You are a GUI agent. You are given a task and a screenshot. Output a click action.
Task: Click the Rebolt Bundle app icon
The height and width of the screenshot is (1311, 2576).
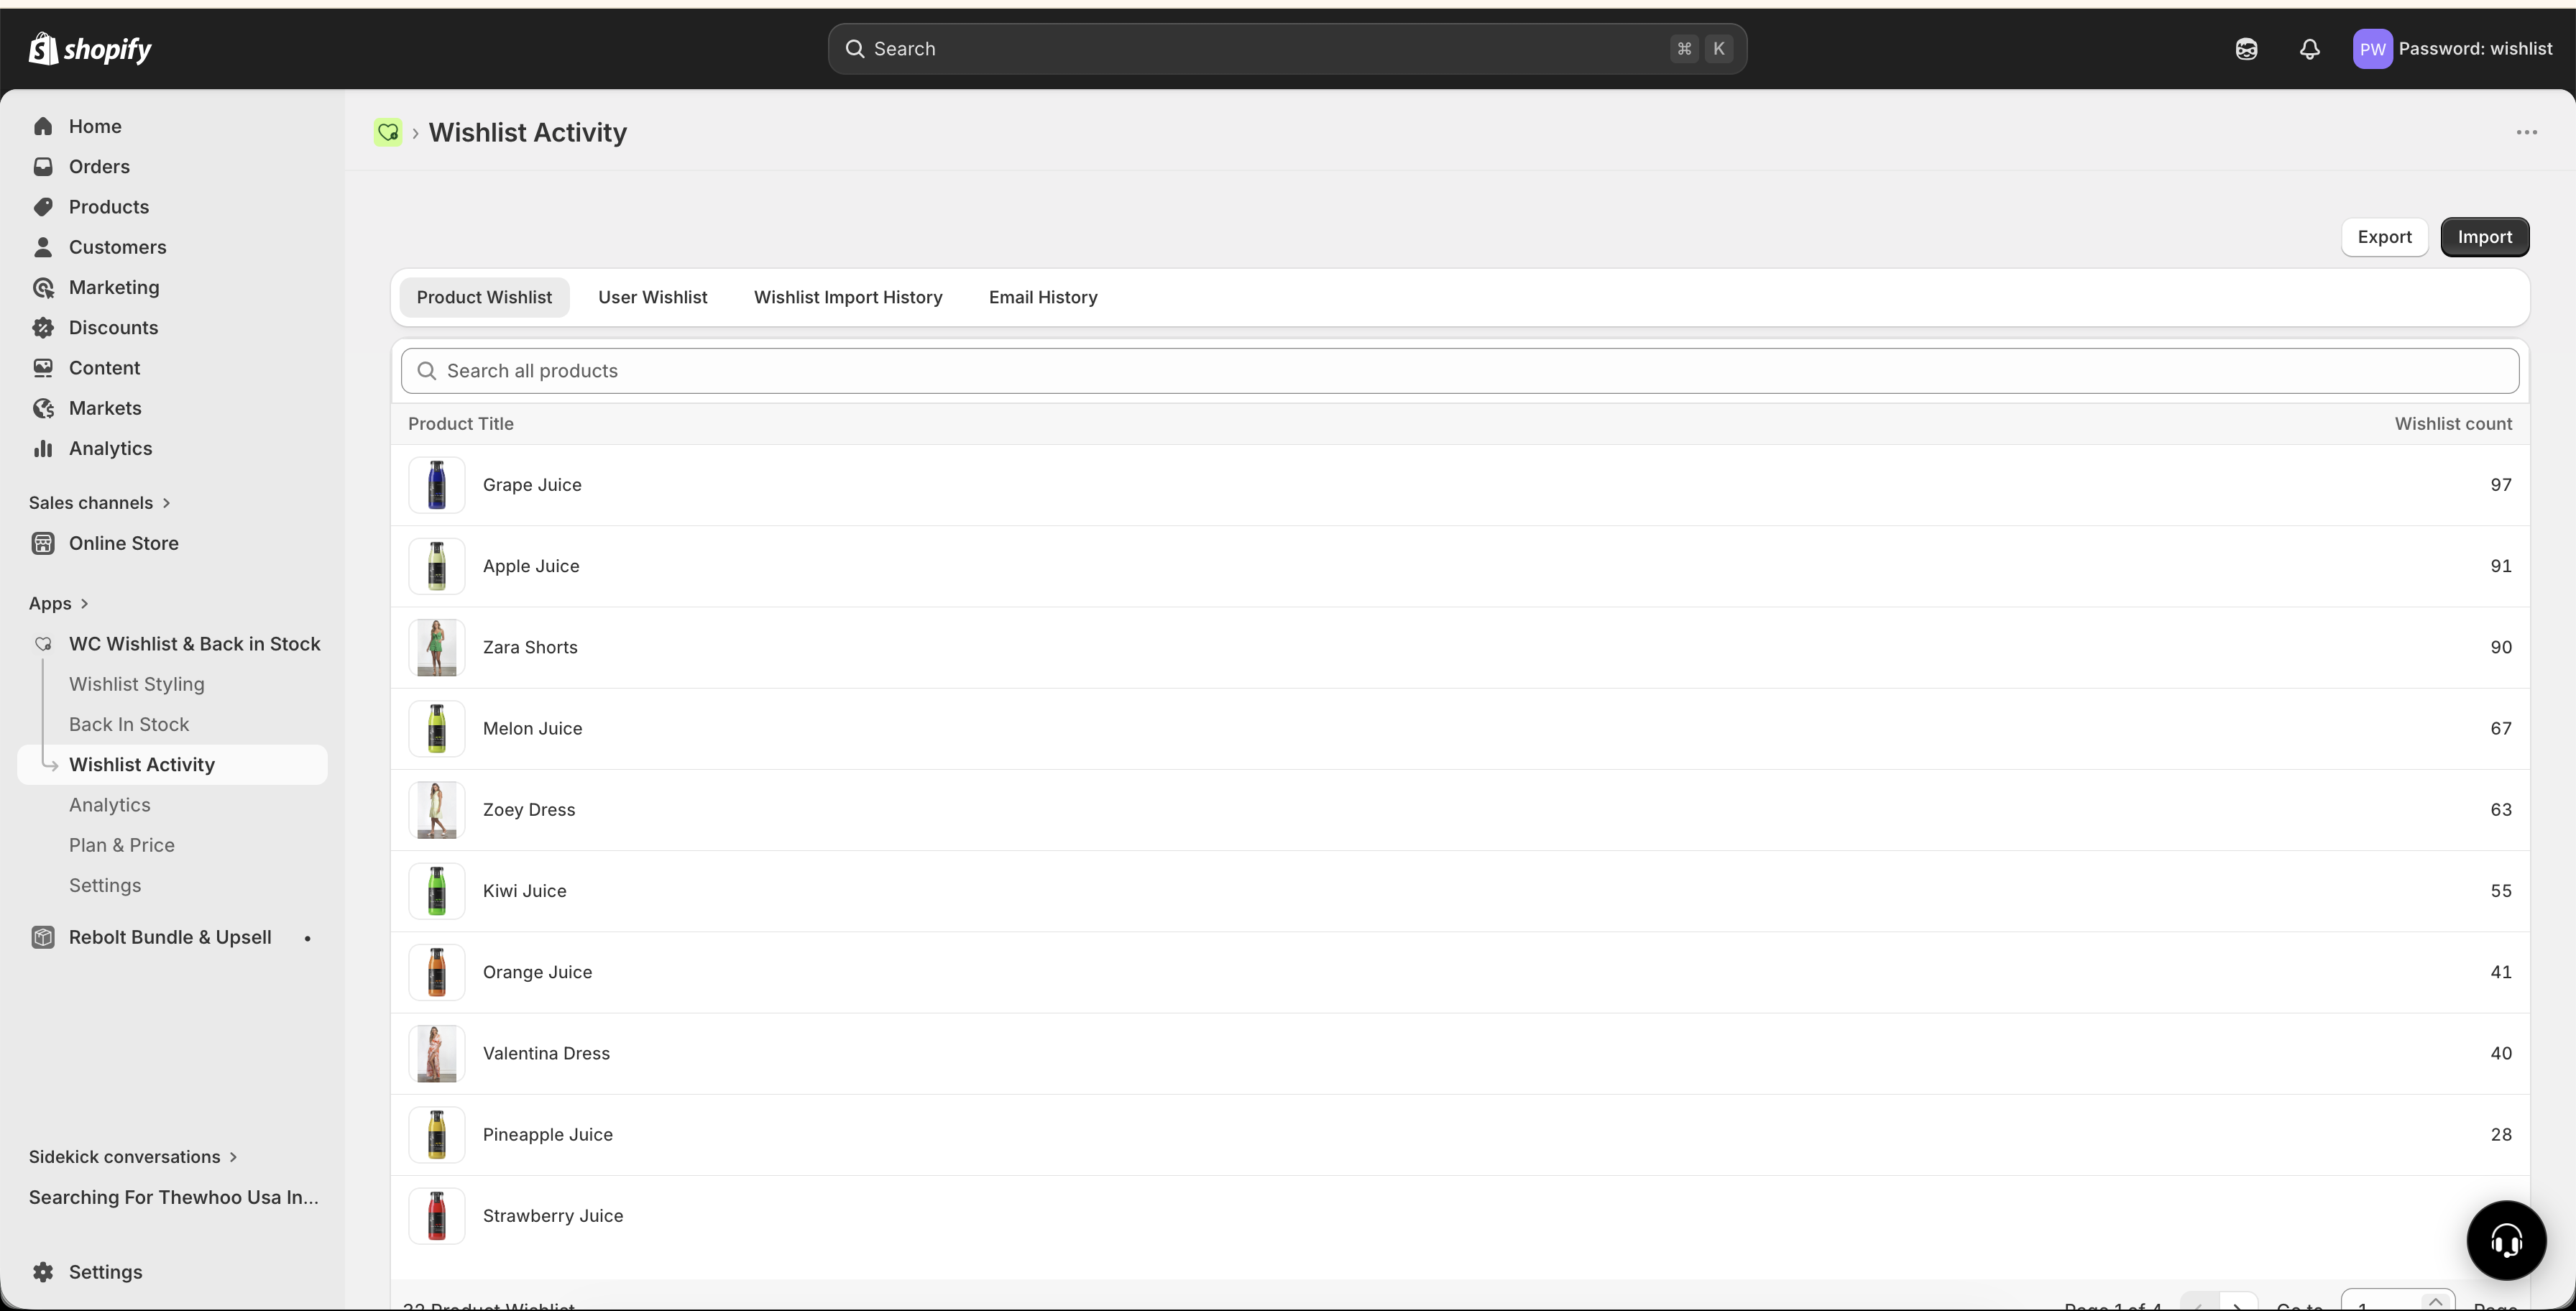tap(43, 937)
